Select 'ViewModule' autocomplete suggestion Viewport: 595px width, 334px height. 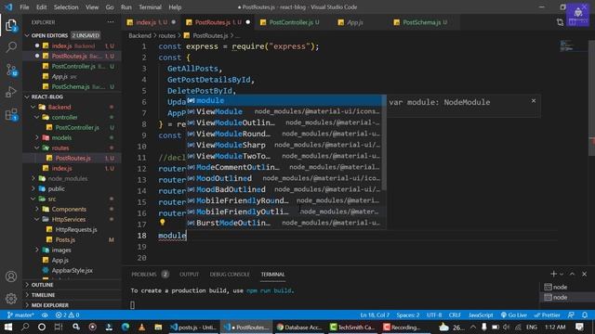(x=284, y=111)
